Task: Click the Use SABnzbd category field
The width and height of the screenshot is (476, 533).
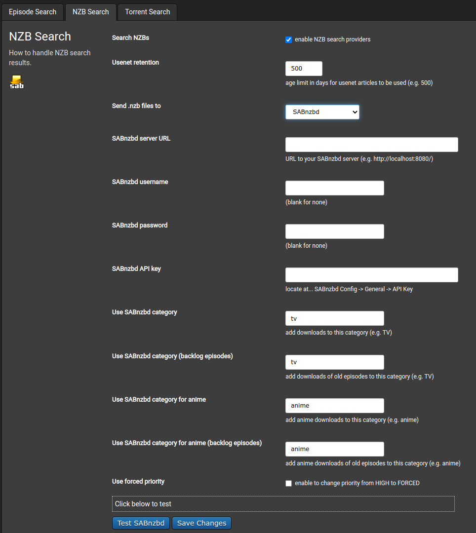Action: 335,318
